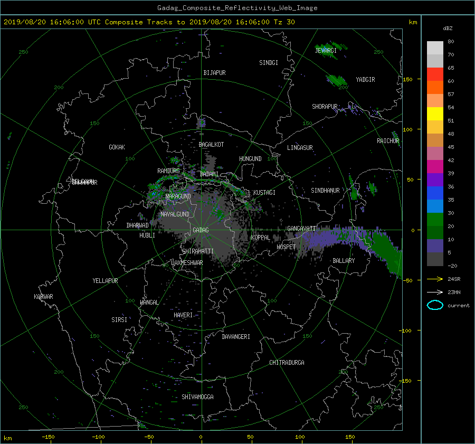
Task: Click the dBZ legend heading
Action: (448, 29)
